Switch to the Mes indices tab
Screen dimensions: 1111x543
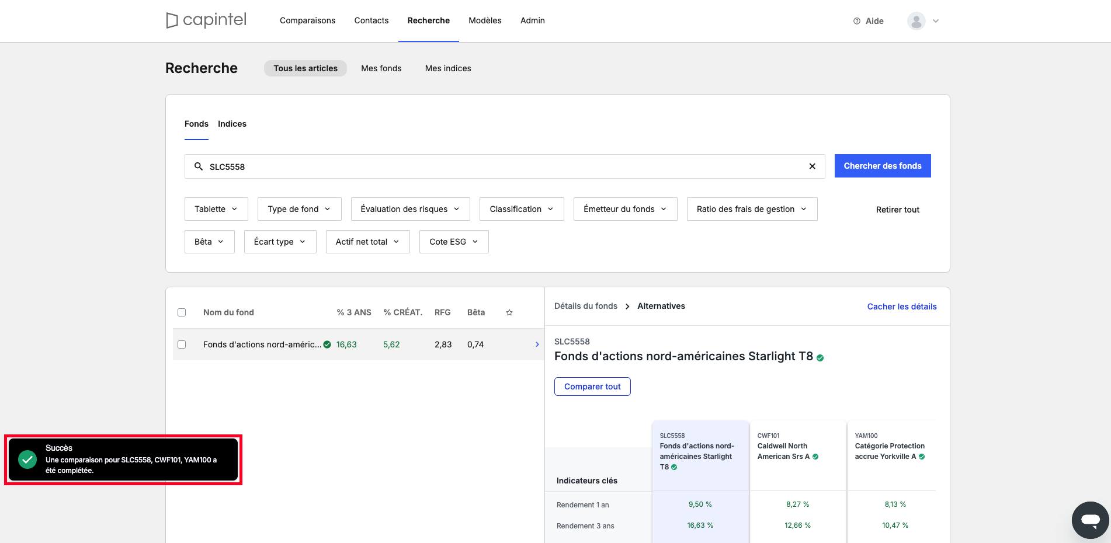point(448,68)
